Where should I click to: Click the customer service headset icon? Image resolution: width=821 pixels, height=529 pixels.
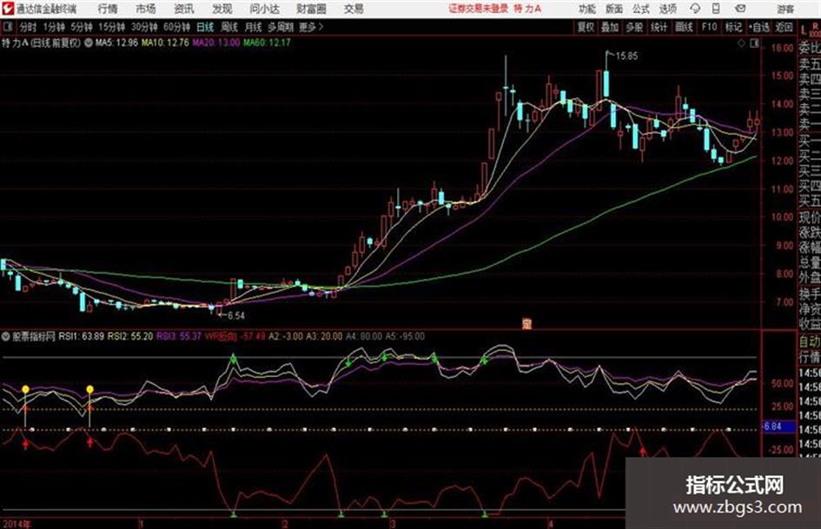click(695, 9)
